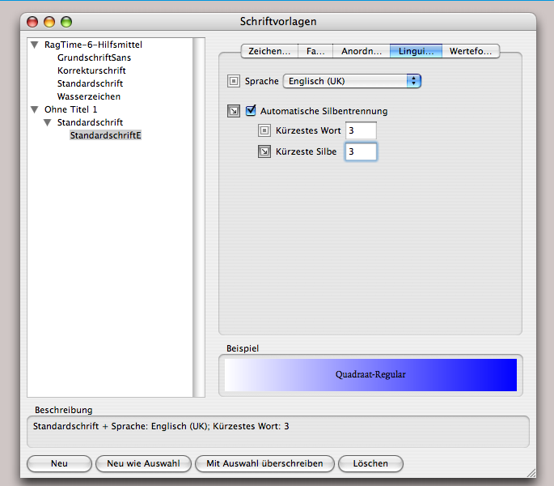This screenshot has height=486, width=554.
Task: Switch to the Wertefo... tab
Action: [471, 51]
